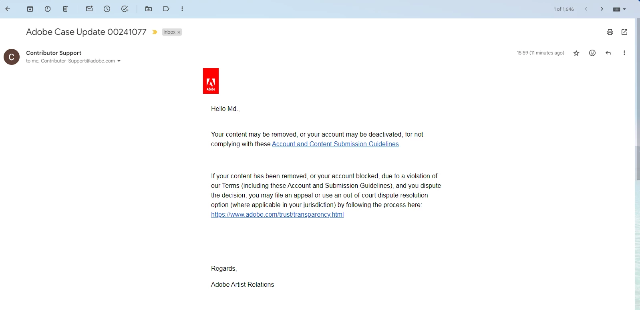Open message More menu near reply
The height and width of the screenshot is (310, 640).
[x=624, y=53]
